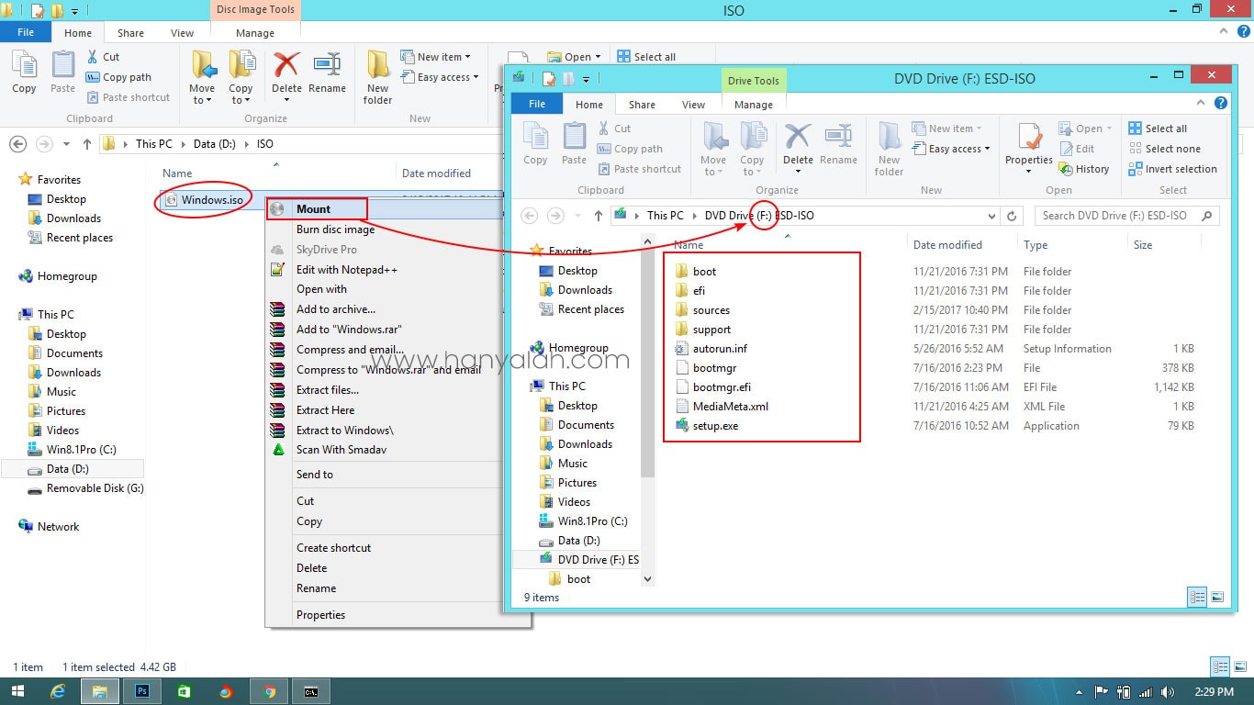Viewport: 1254px width, 705px height.
Task: Click Copy path in the ISO window ribbon
Action: [118, 77]
